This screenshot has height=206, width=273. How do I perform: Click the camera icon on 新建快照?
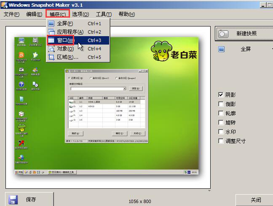click(223, 34)
